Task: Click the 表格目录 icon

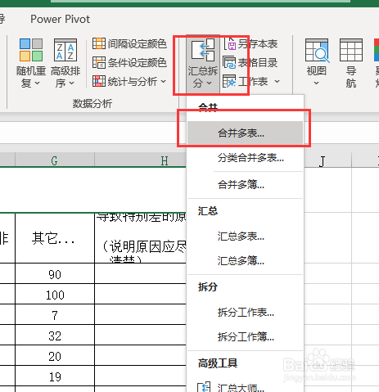Action: click(229, 62)
